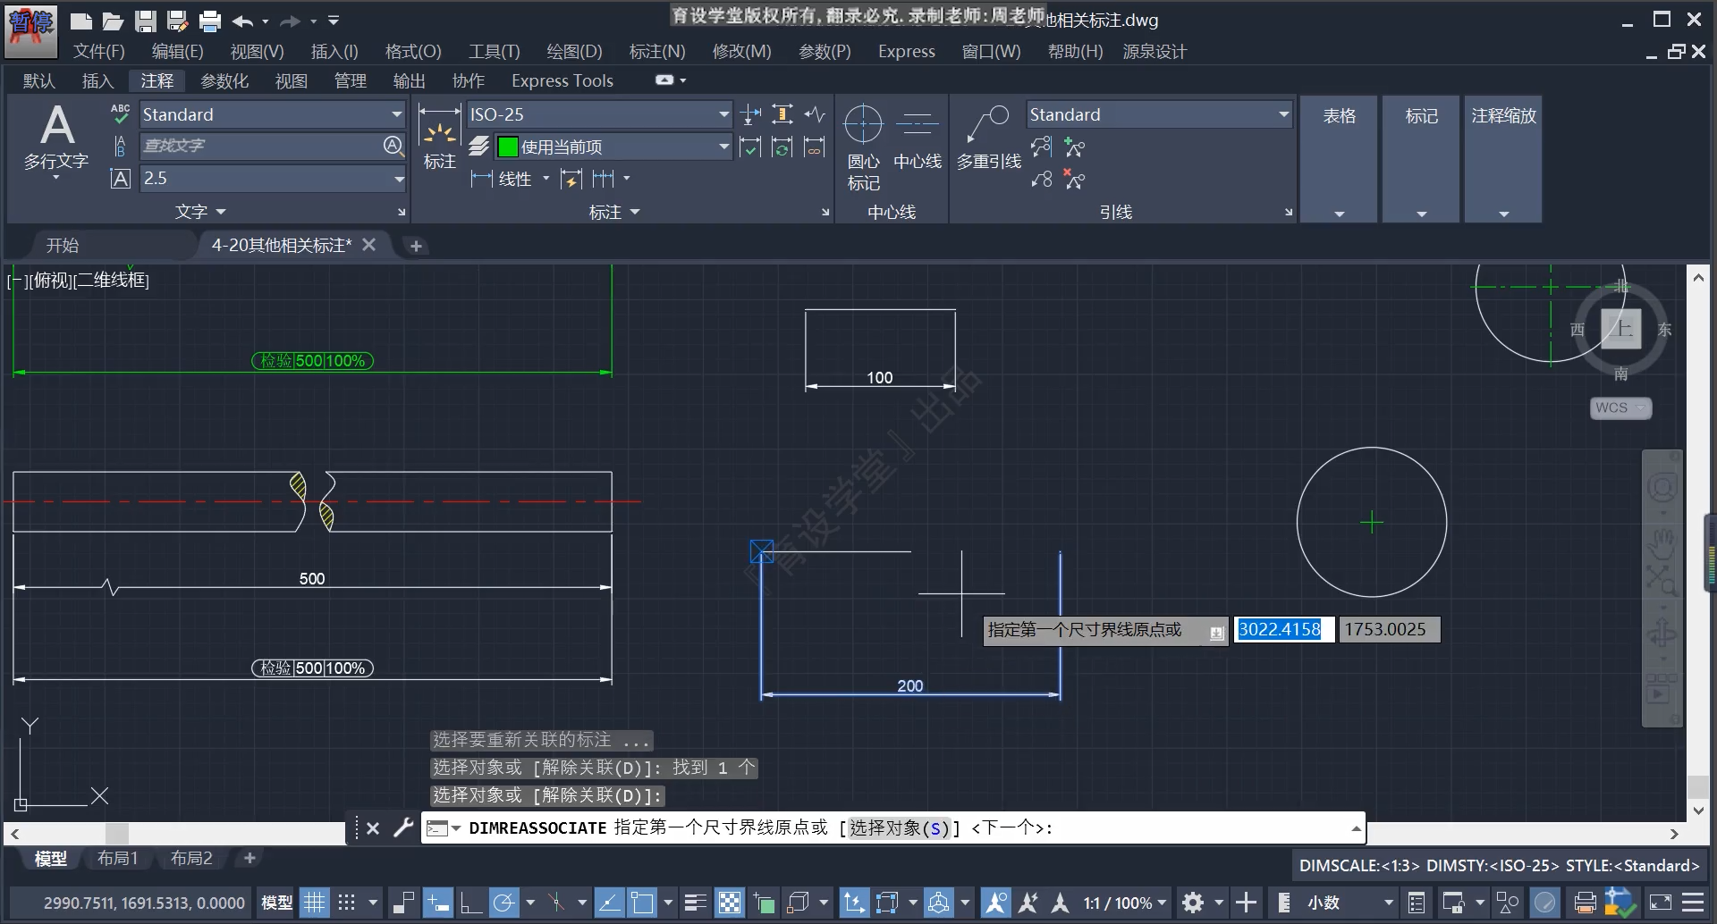Click the 注释缩放 panel button
Image resolution: width=1717 pixels, height=924 pixels.
pos(1503,159)
